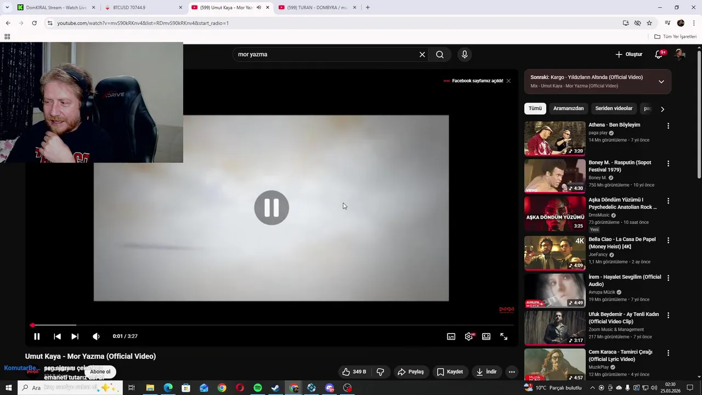The height and width of the screenshot is (395, 702).
Task: Expand the Mix playlist panel chevron
Action: [x=661, y=82]
